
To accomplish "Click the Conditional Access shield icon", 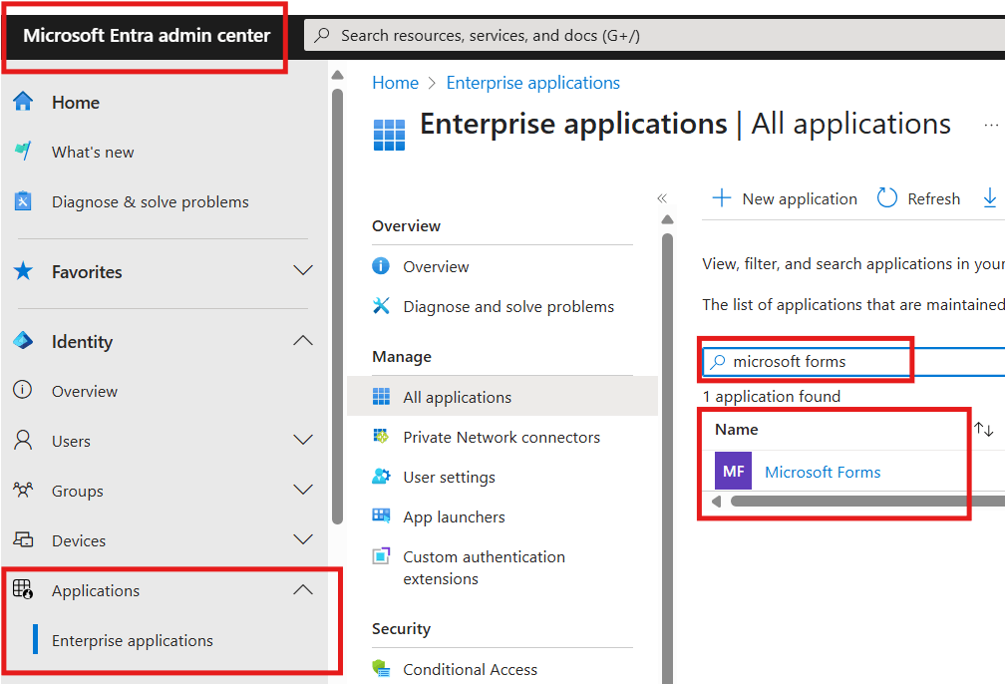I will coord(383,669).
